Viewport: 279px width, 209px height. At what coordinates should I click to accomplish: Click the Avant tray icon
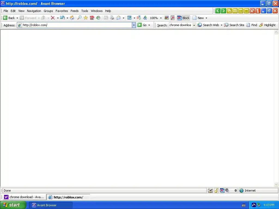coord(254,205)
